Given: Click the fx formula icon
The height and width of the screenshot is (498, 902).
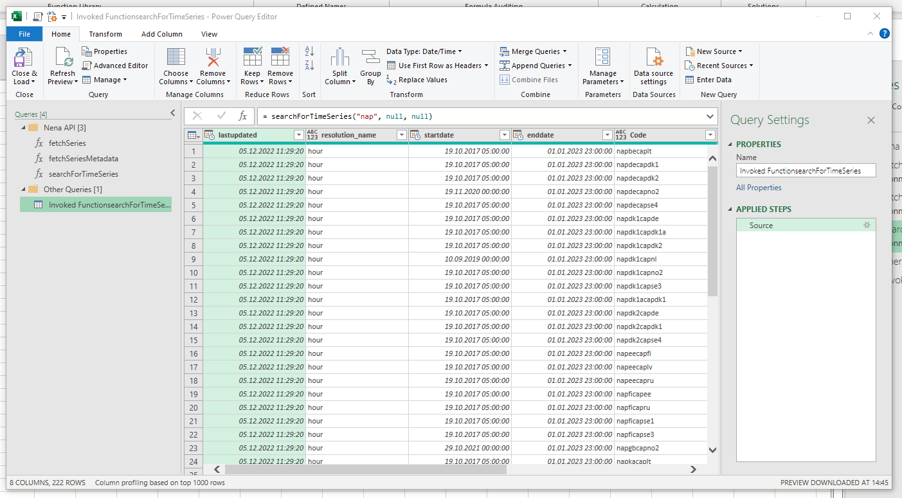Looking at the screenshot, I should point(243,116).
